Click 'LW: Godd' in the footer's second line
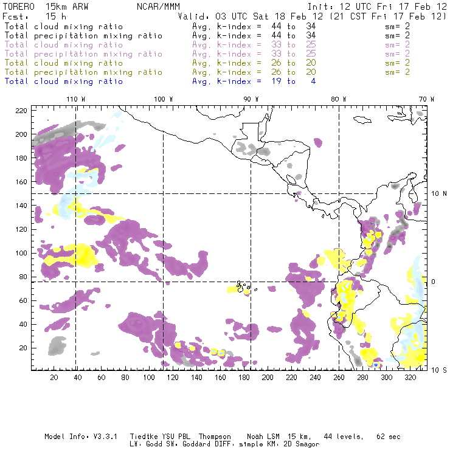Viewport: 450px width, 450px height. 146,445
